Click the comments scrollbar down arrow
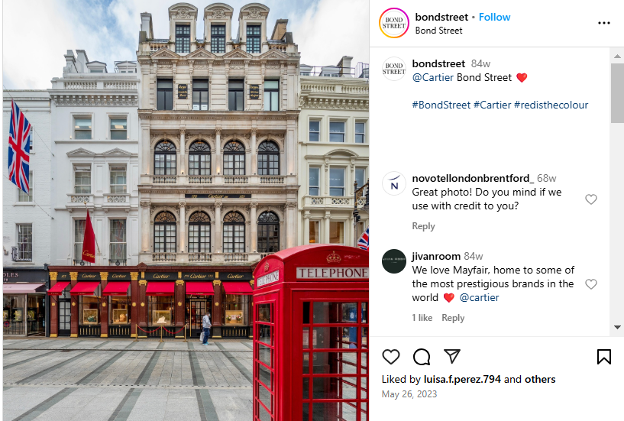The width and height of the screenshot is (624, 421). click(617, 327)
